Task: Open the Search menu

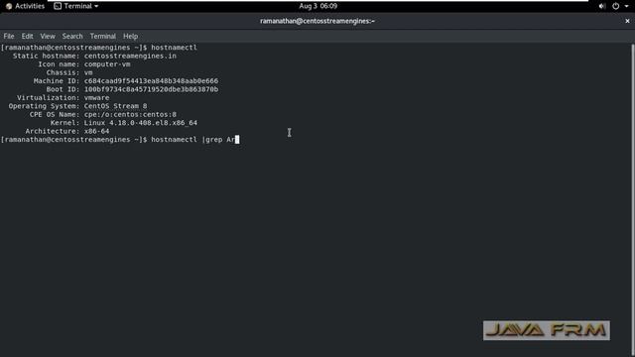Action: coord(72,36)
